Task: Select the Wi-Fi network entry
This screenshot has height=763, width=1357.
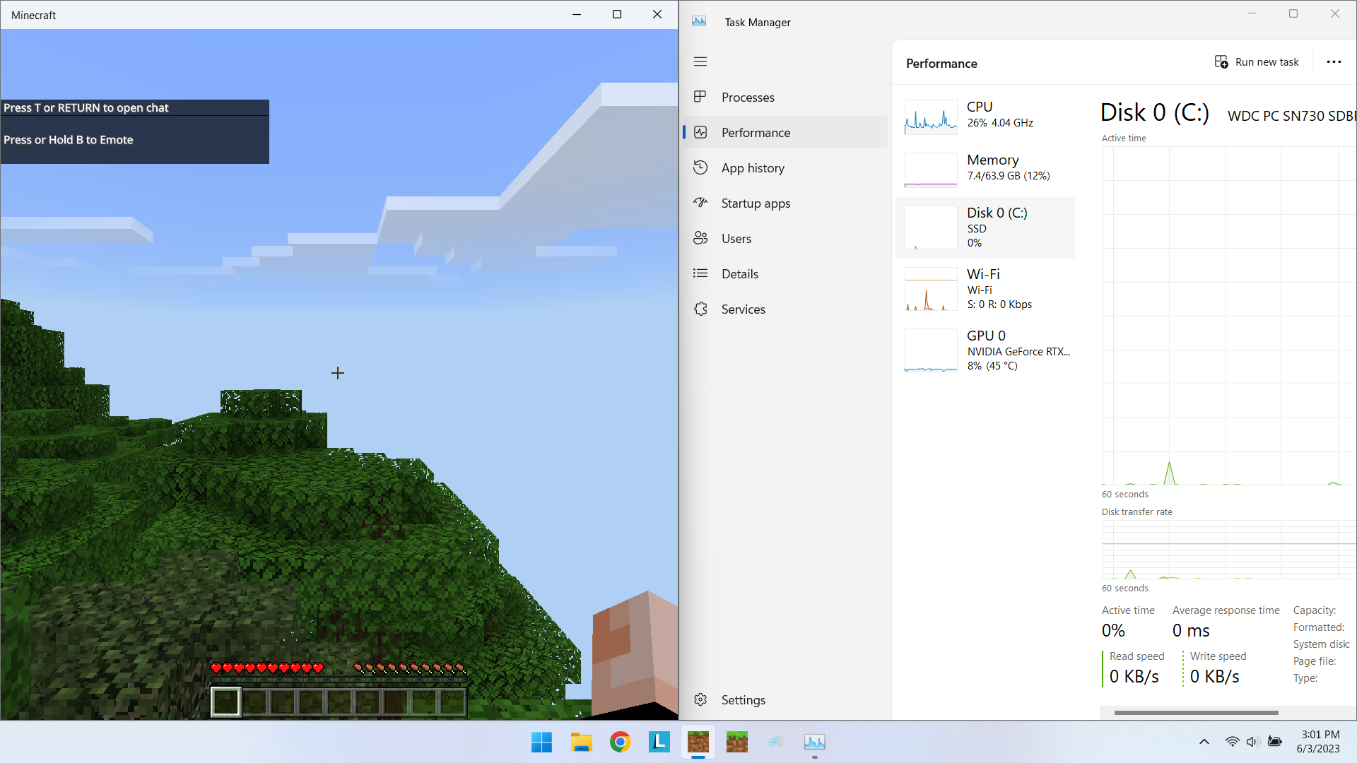Action: (x=986, y=289)
